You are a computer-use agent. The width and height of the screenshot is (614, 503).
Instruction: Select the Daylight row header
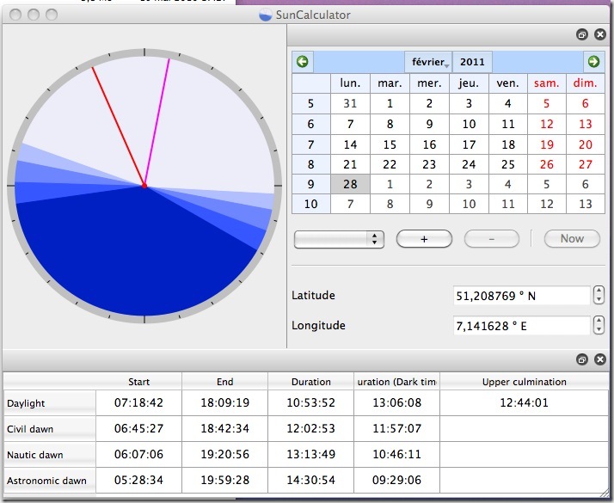click(x=49, y=403)
